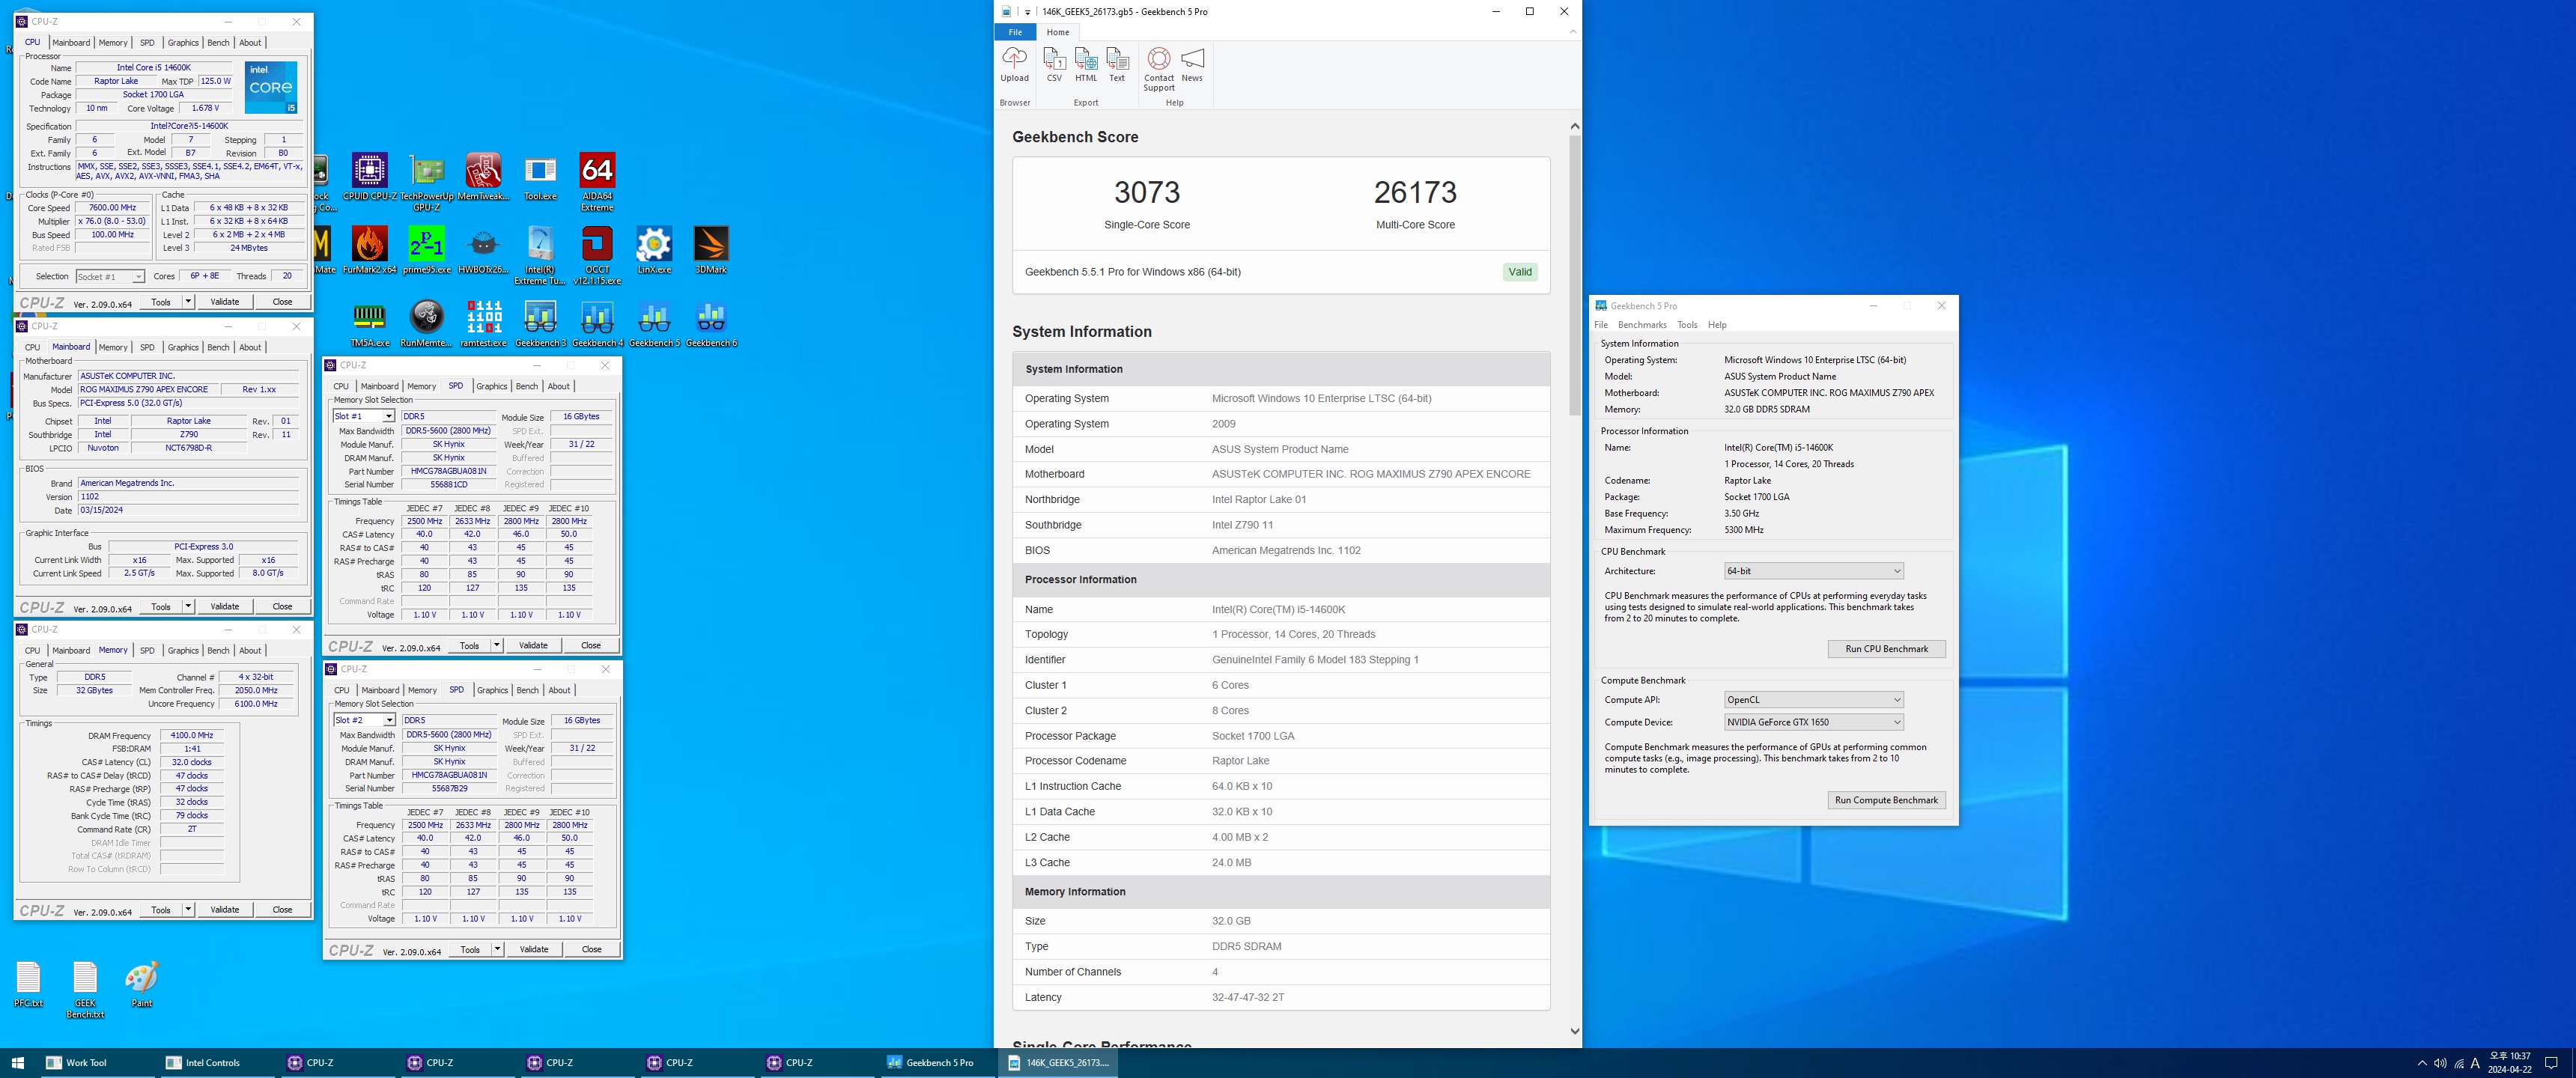
Task: Select the RunMemtest desktop icon
Action: 427,324
